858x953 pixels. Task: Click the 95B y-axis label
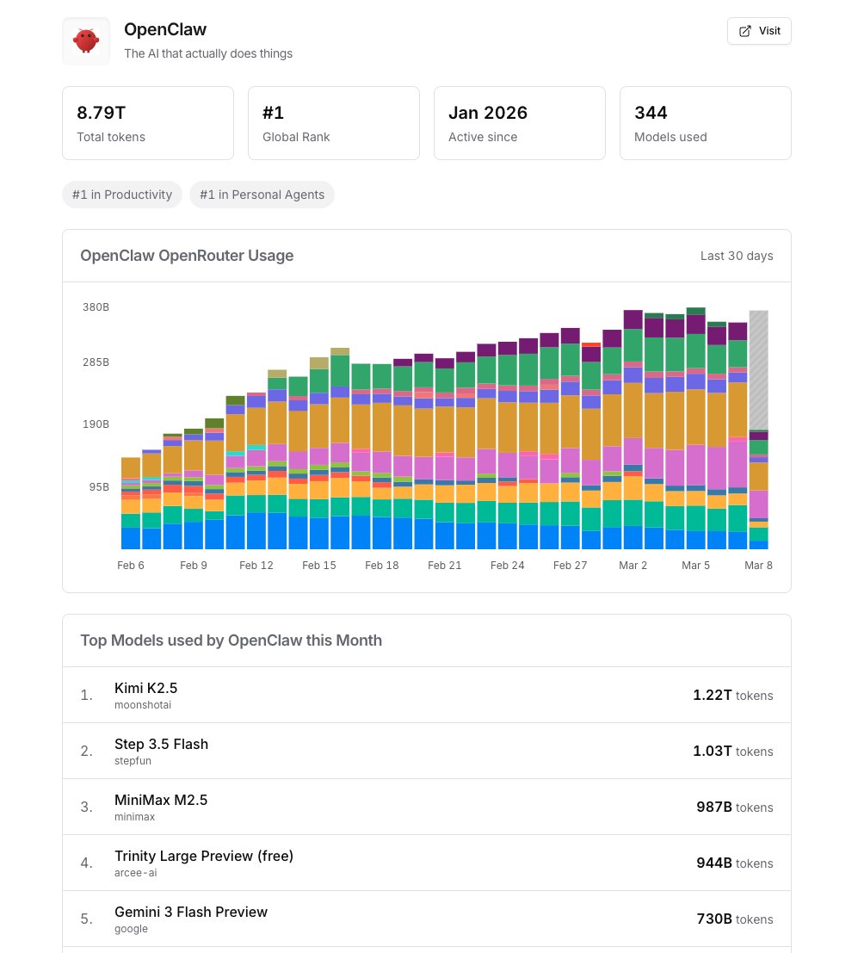99,487
